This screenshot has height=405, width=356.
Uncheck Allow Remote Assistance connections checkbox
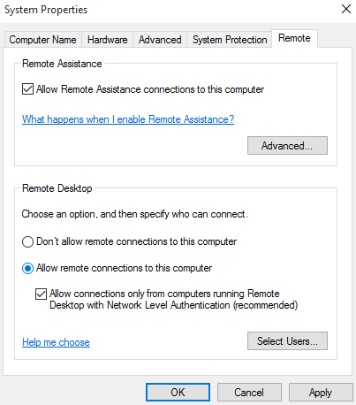tap(27, 89)
